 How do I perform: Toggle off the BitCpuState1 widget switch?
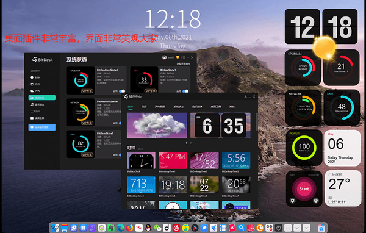pyautogui.click(x=185, y=91)
